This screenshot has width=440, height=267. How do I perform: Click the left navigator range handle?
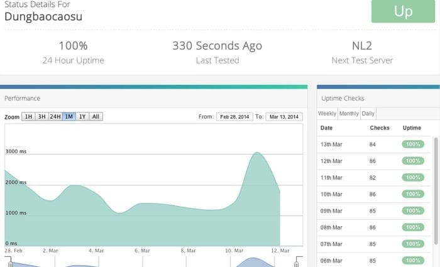[x=10, y=264]
